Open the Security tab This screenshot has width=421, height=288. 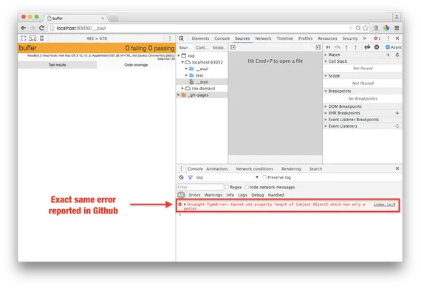(350, 38)
